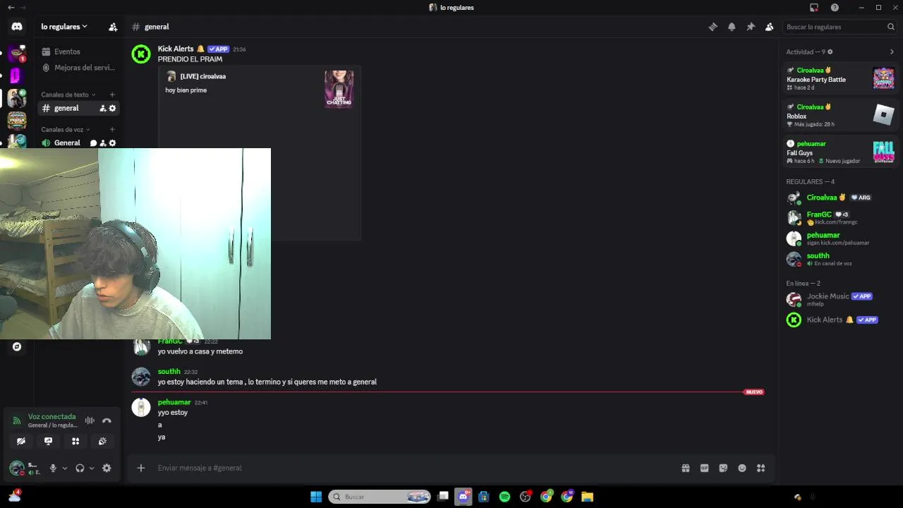Share your screen button

pos(48,441)
